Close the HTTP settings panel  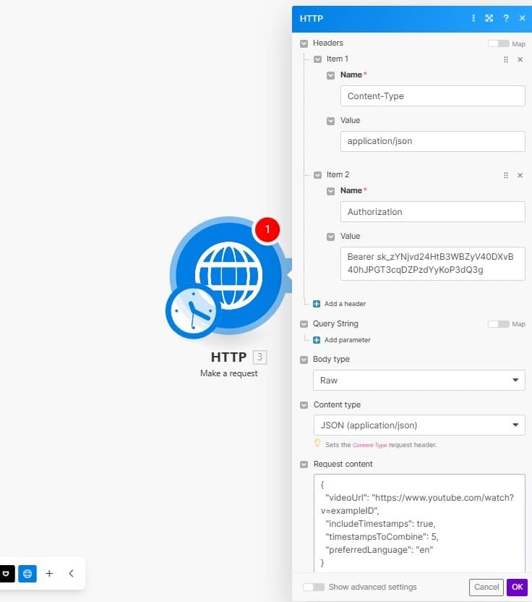[x=522, y=18]
